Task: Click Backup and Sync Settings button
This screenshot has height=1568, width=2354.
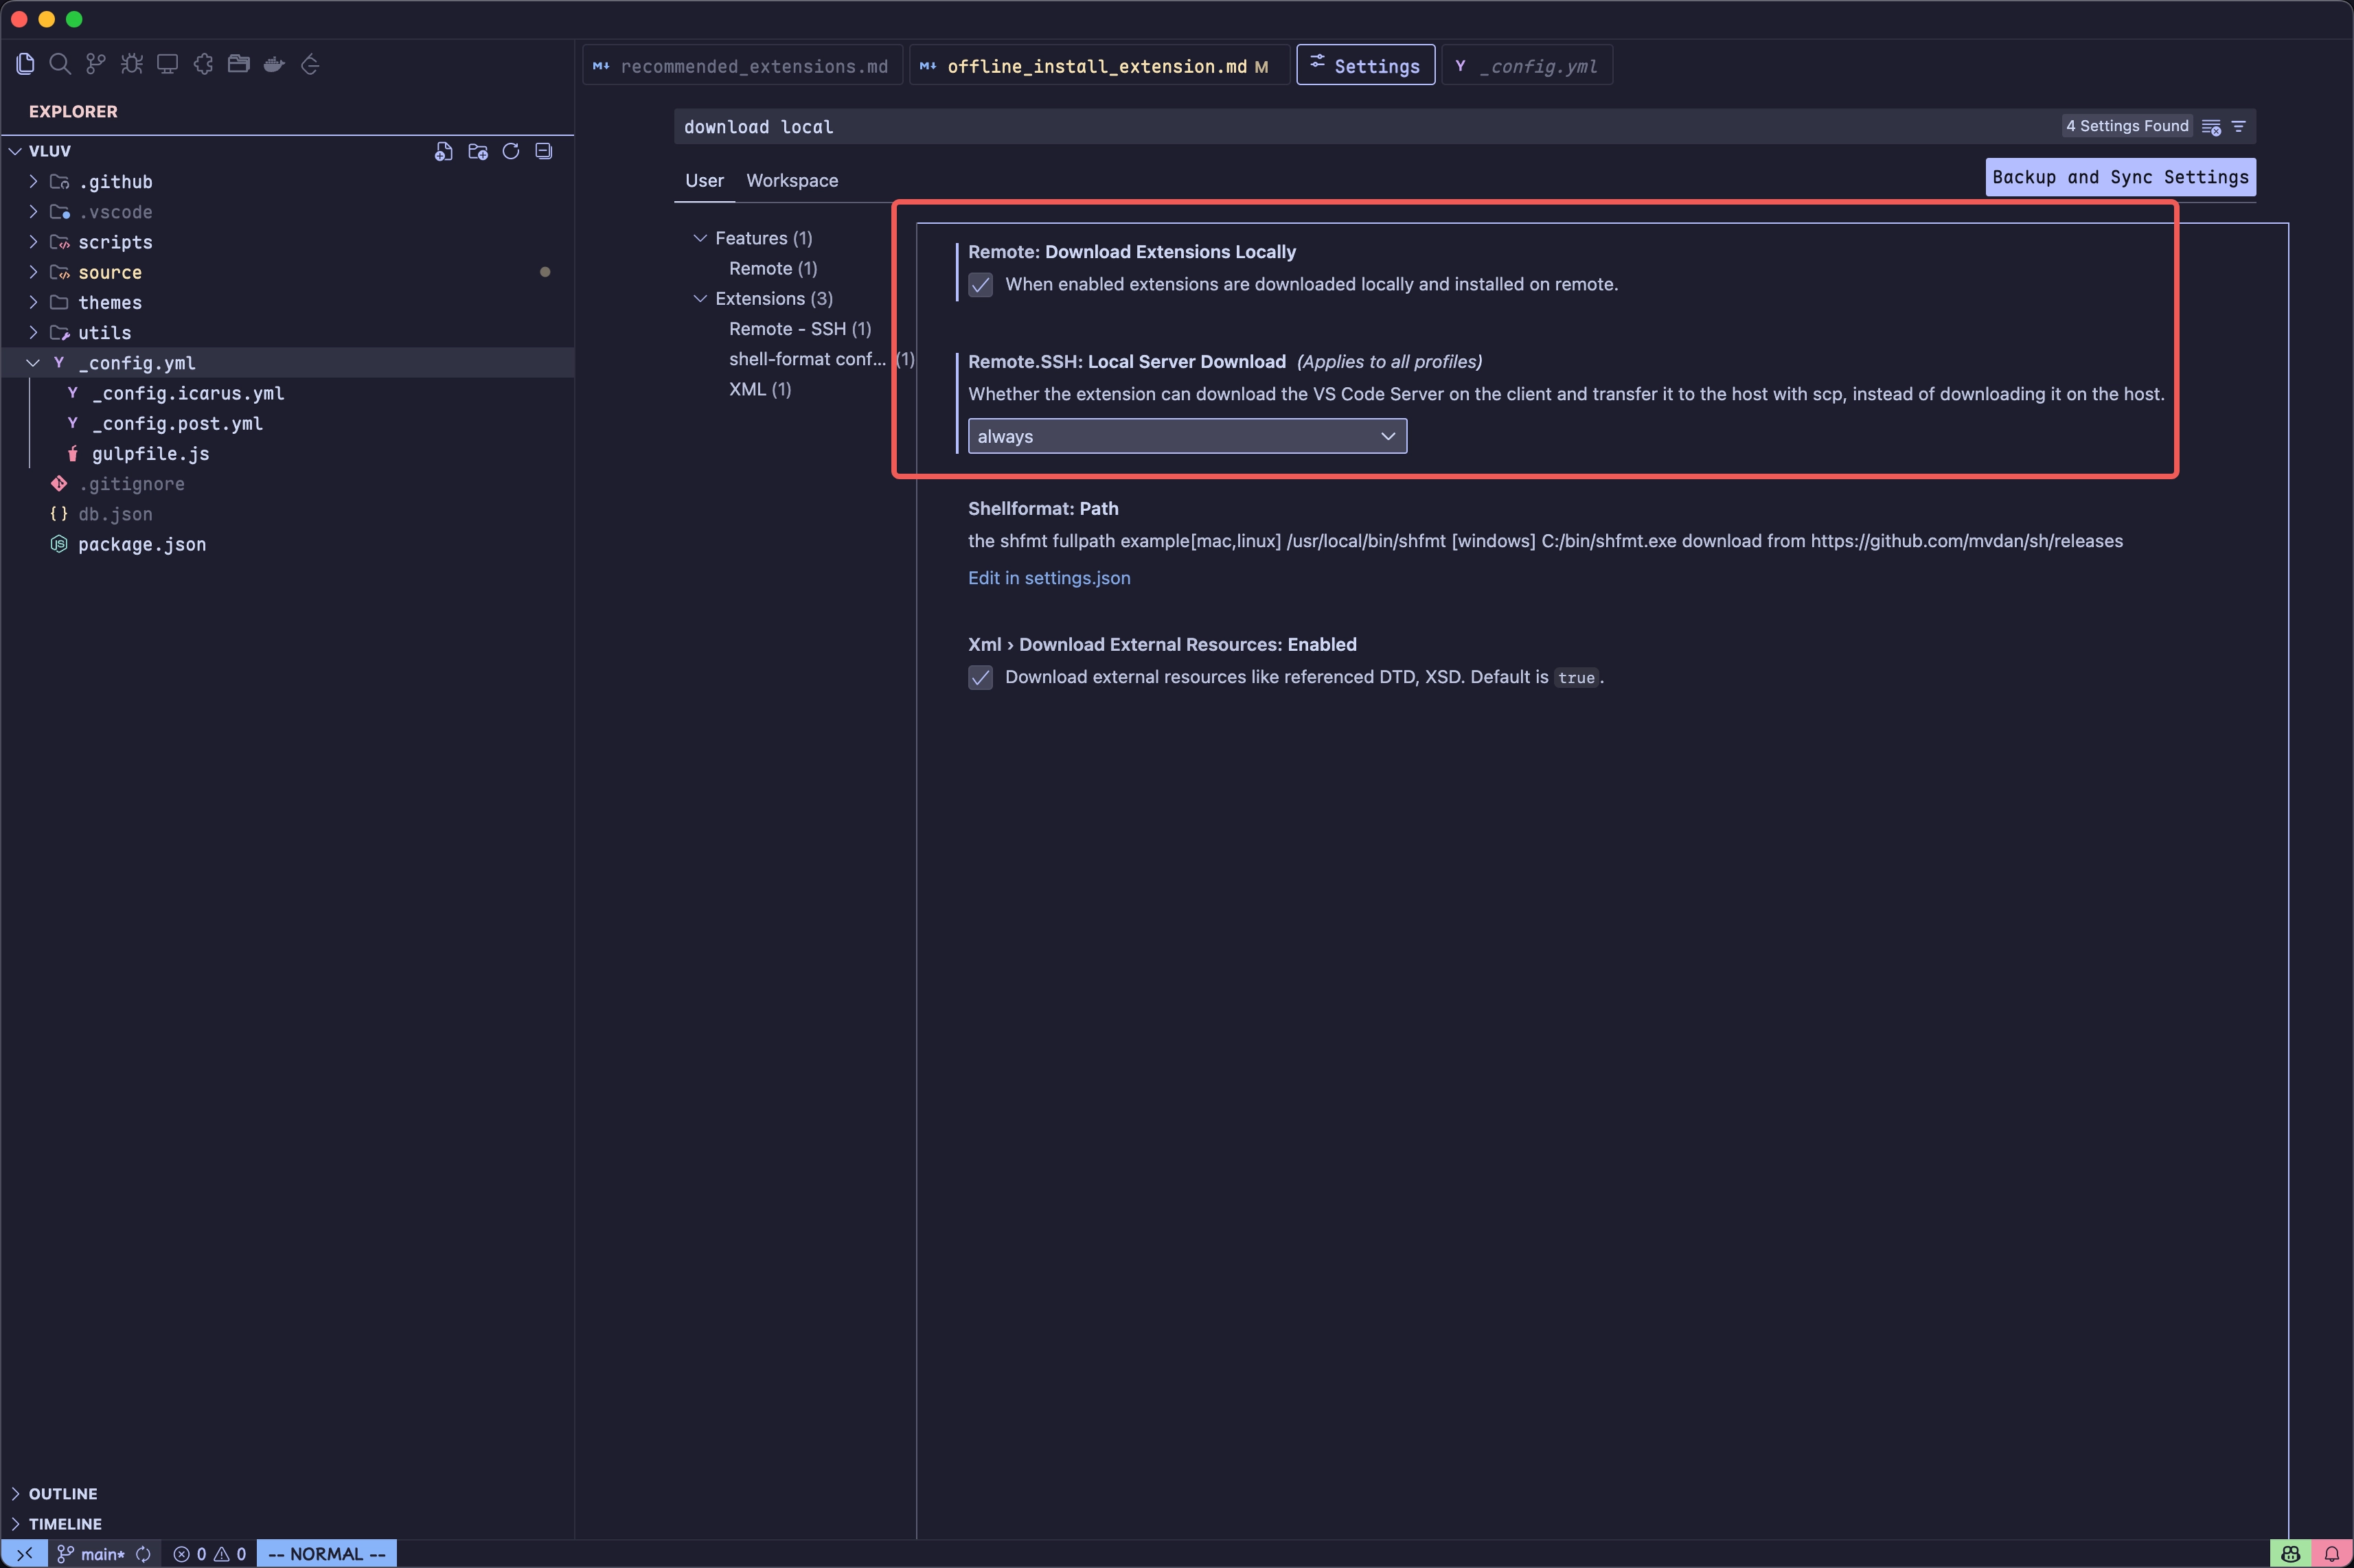Action: 2120,177
